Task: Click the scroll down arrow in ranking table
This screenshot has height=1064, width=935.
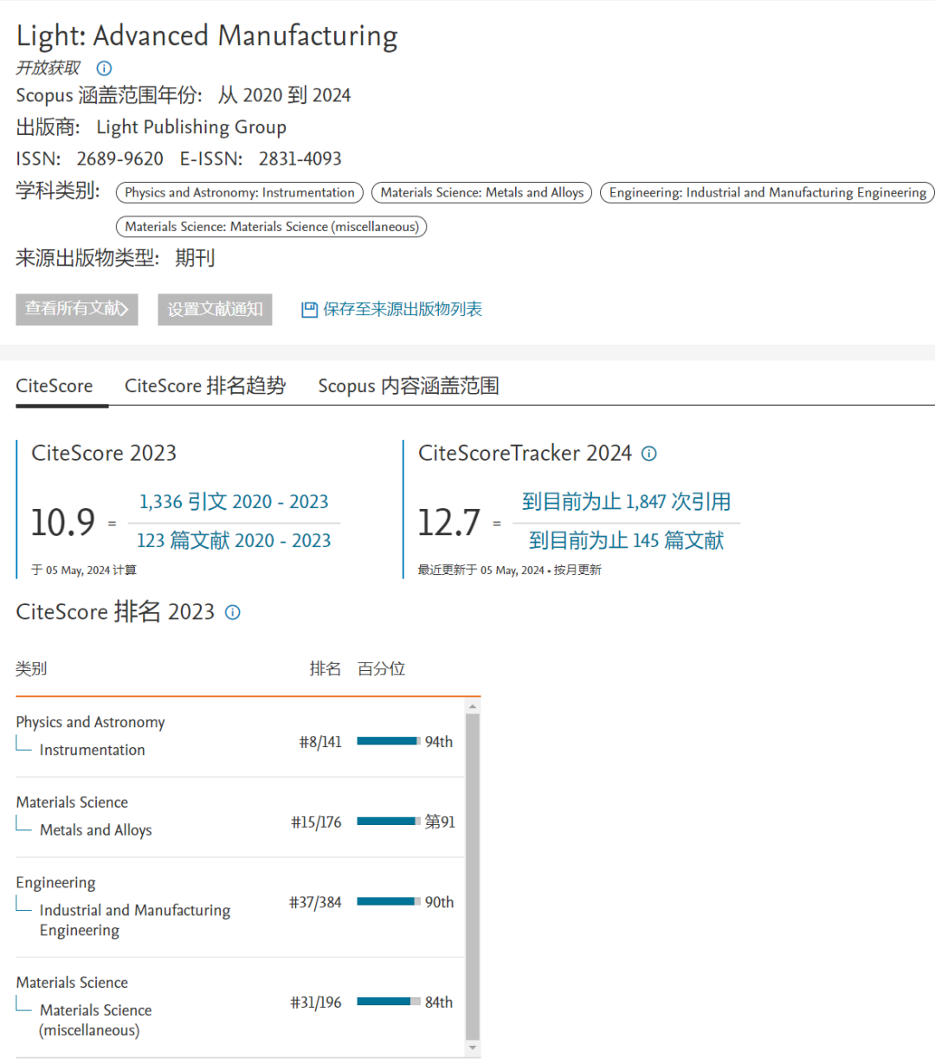Action: 473,1048
